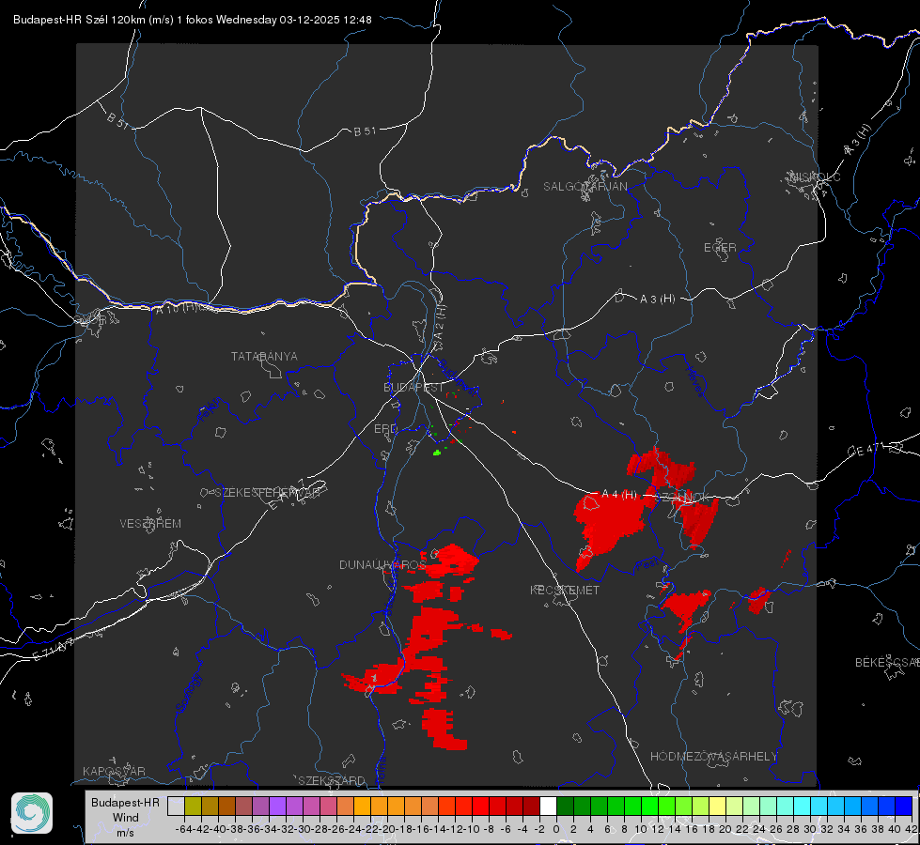Click the radar title text with date 03-12-2025
The width and height of the screenshot is (920, 845).
click(x=193, y=20)
